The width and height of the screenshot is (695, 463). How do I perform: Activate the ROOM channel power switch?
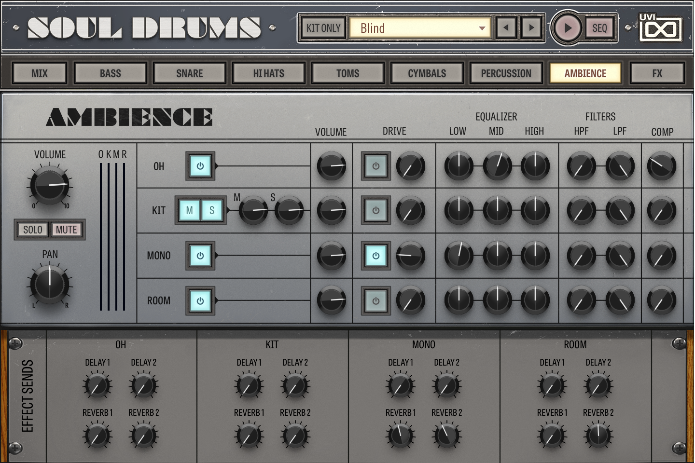click(x=200, y=300)
